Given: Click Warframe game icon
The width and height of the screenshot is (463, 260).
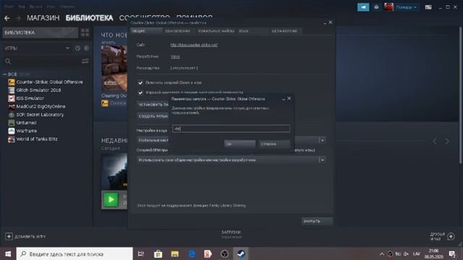Looking at the screenshot, I should pyautogui.click(x=12, y=131).
